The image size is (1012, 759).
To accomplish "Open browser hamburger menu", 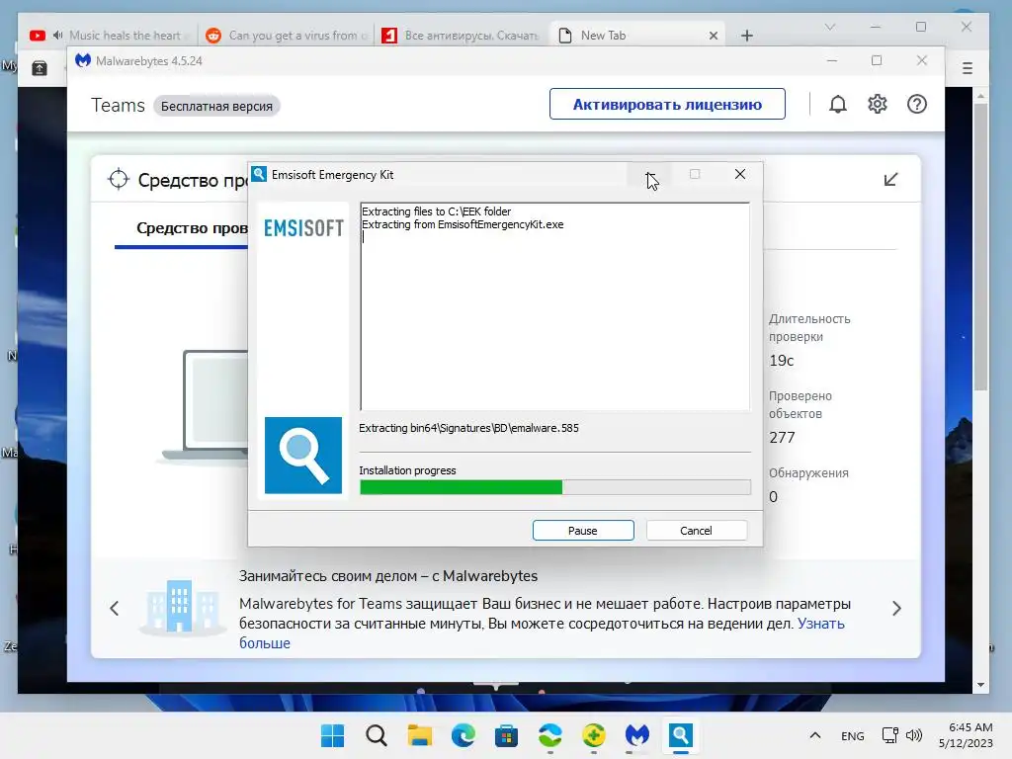I will [x=967, y=68].
